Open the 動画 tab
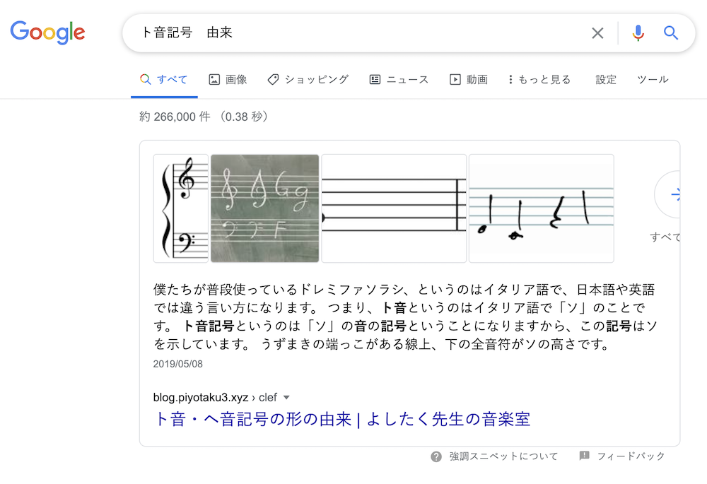 point(469,80)
